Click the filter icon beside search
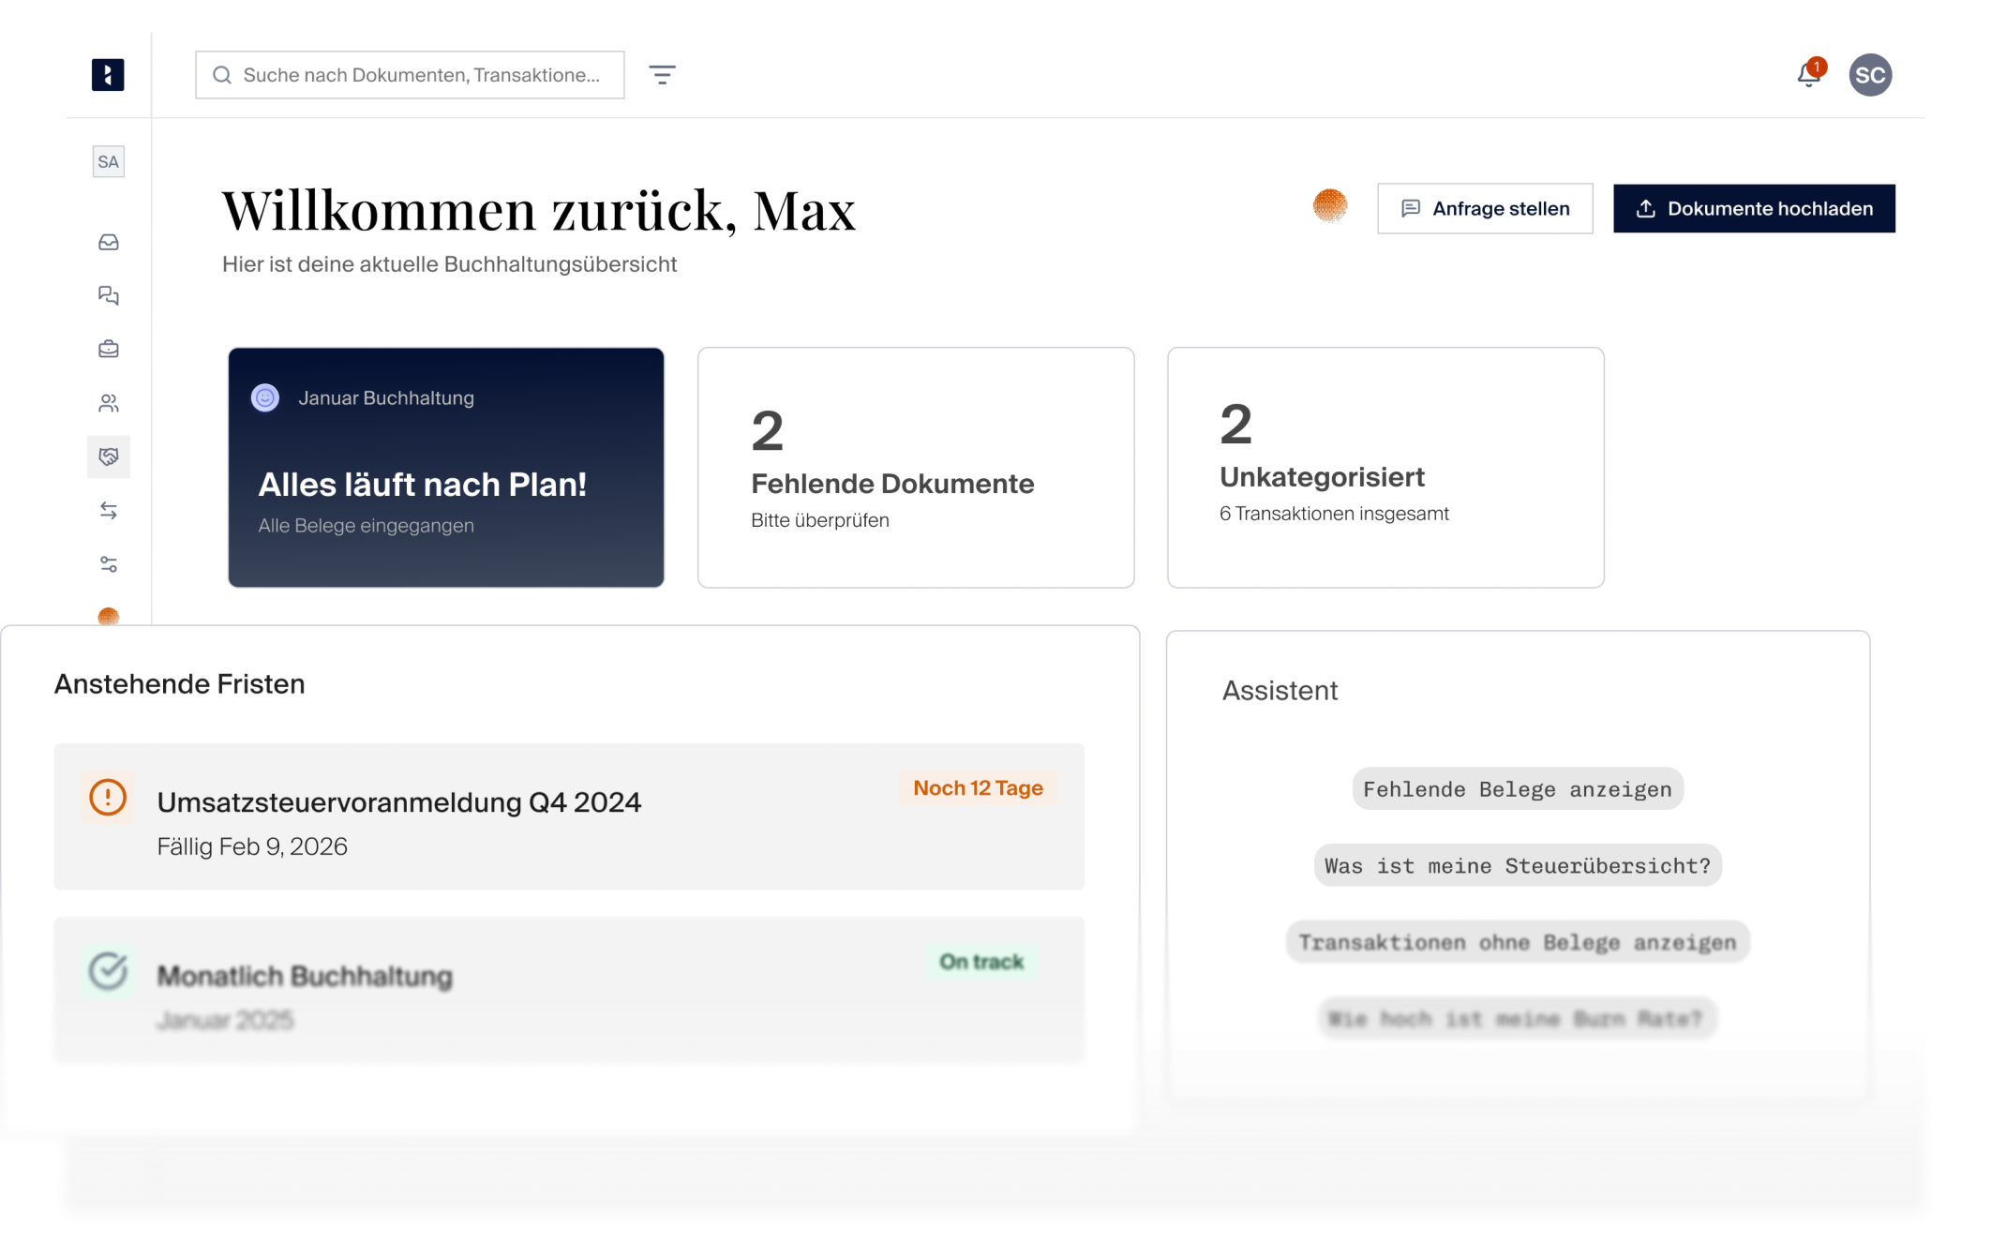This screenshot has height=1257, width=2006. tap(662, 75)
